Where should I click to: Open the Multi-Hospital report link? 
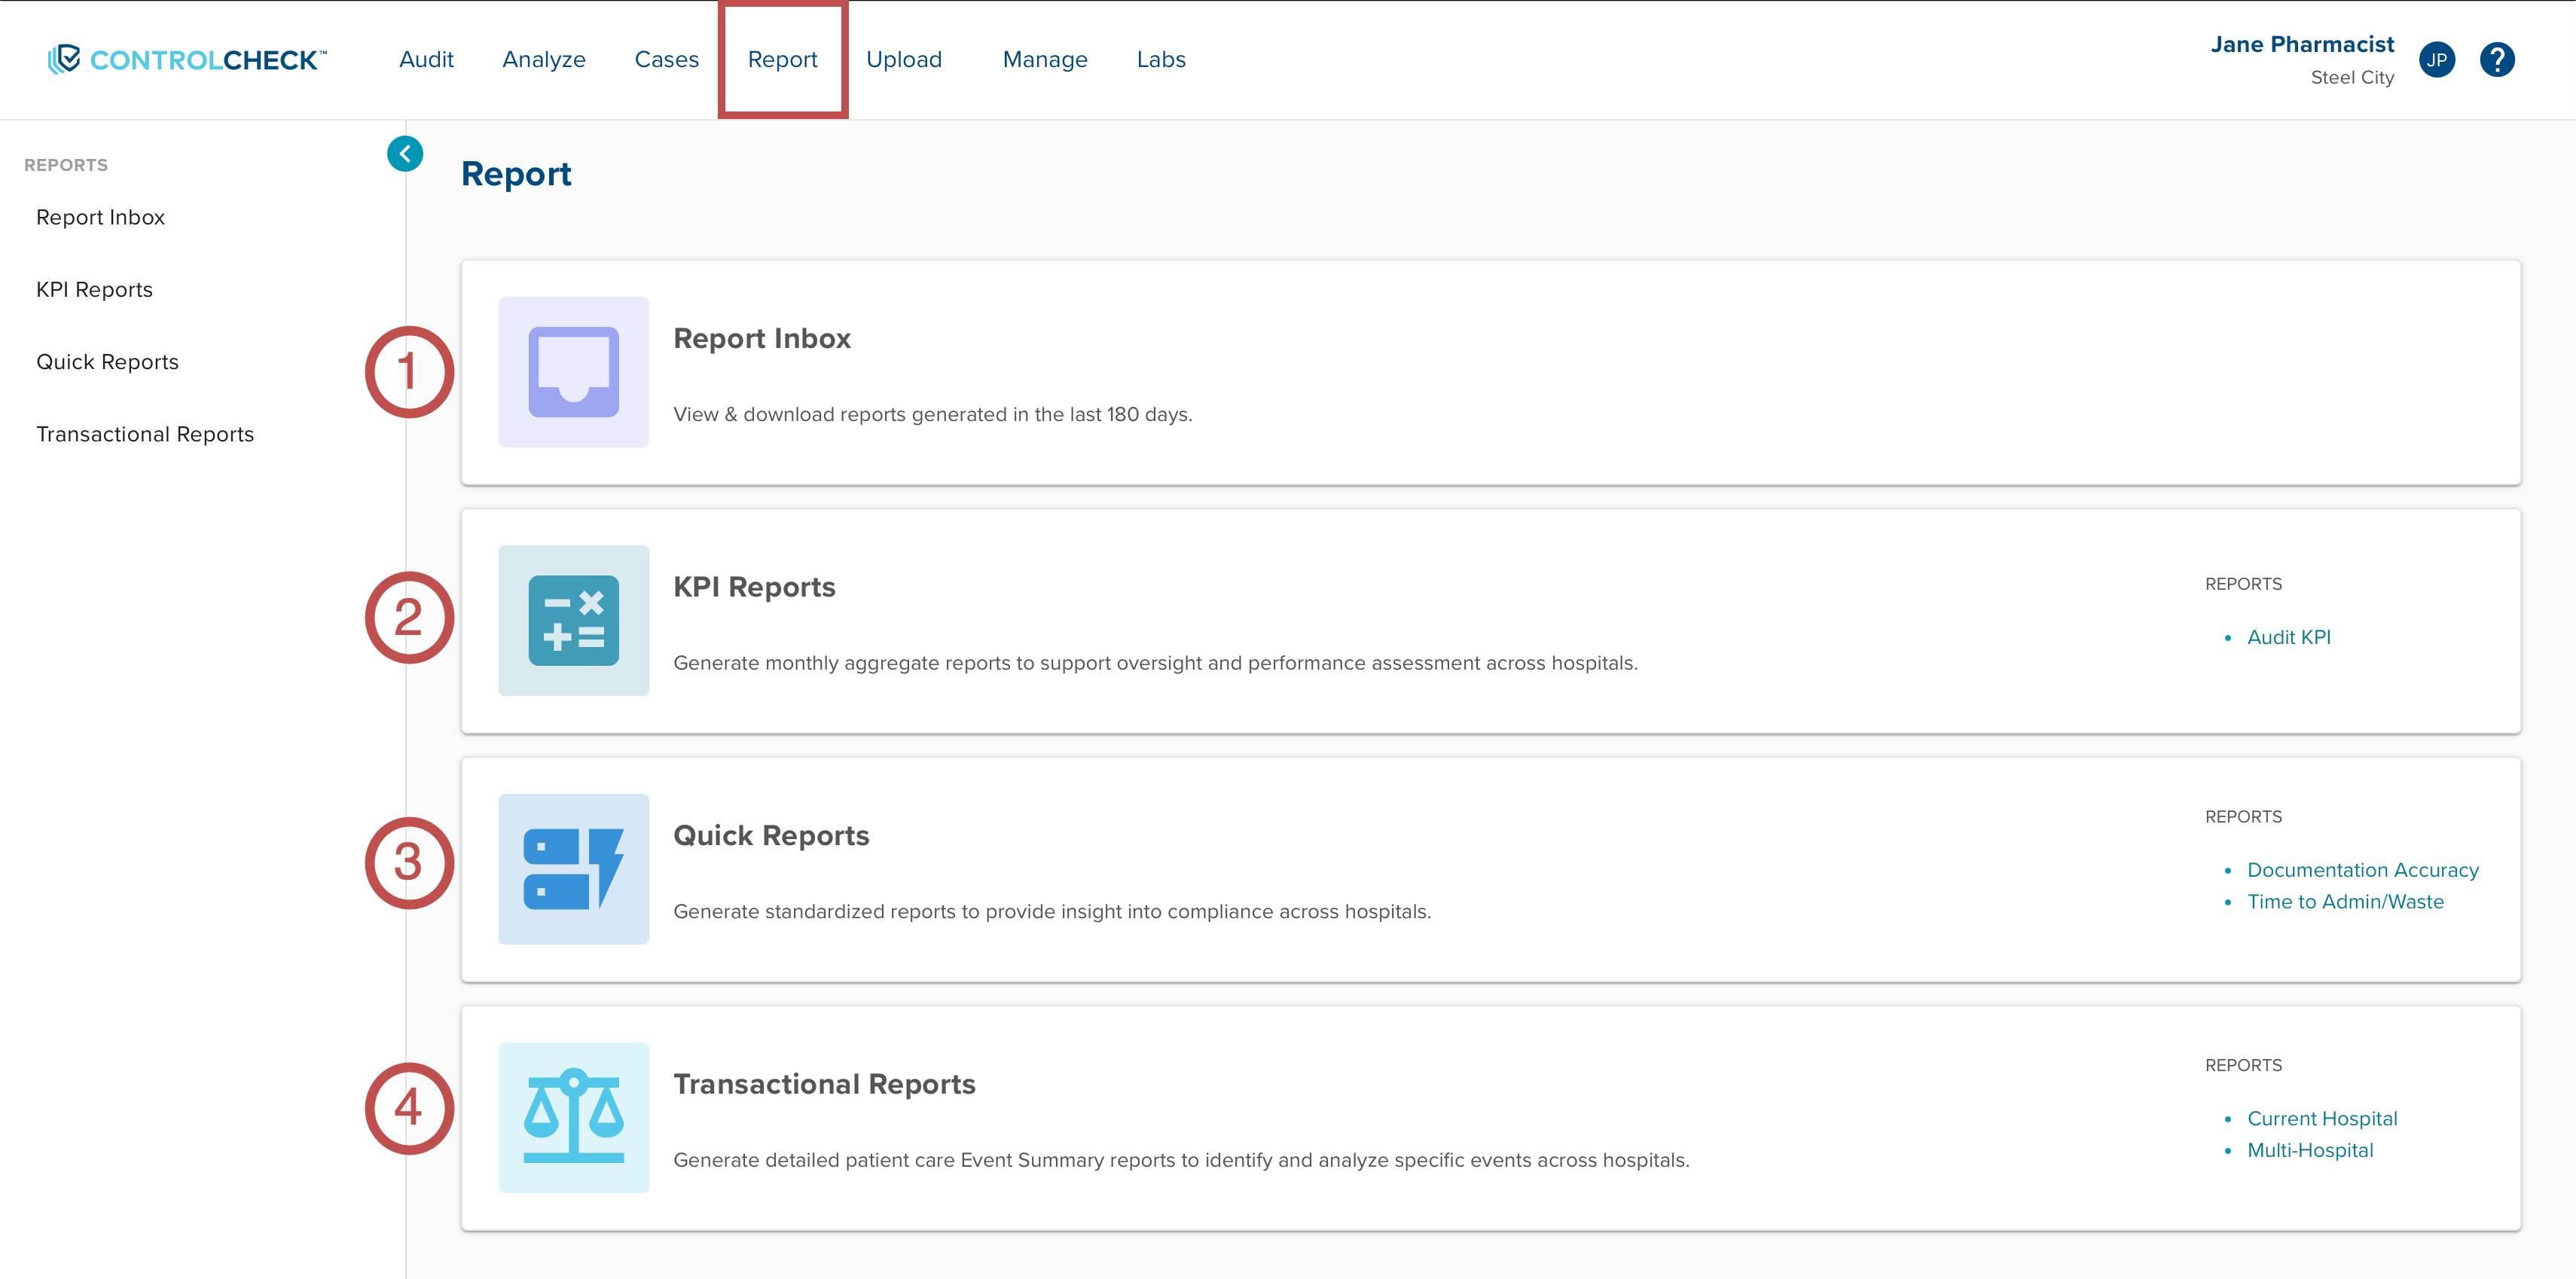[x=2309, y=1150]
